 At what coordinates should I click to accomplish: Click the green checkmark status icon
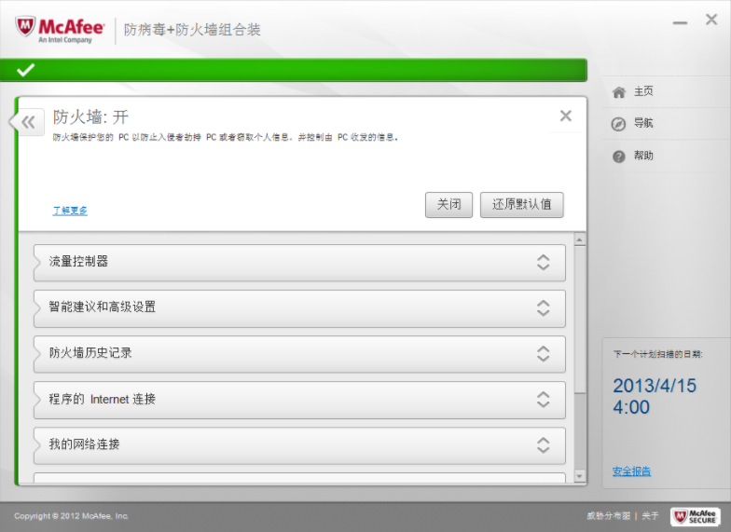click(x=26, y=70)
